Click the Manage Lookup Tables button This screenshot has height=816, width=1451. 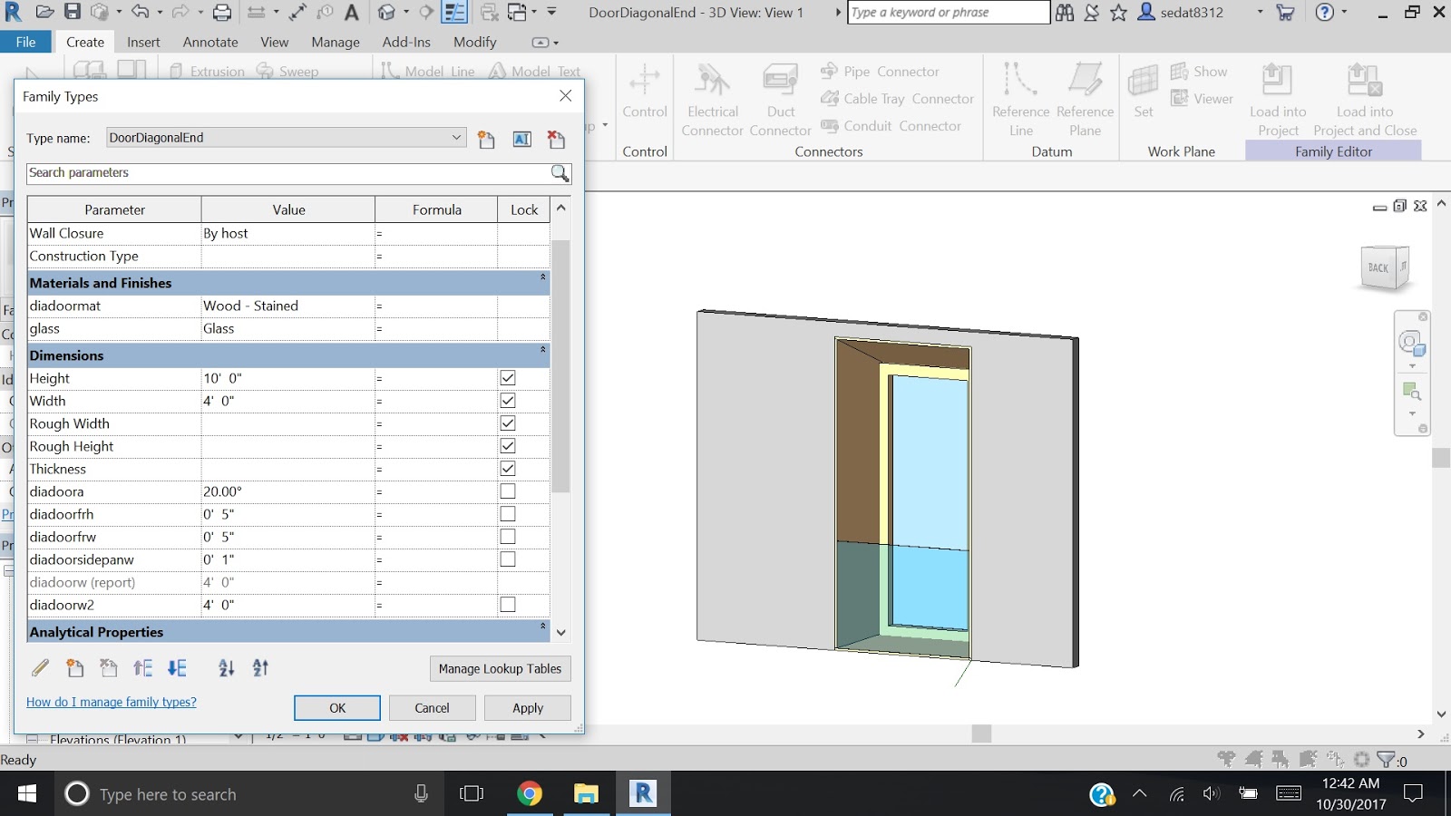[x=500, y=668]
